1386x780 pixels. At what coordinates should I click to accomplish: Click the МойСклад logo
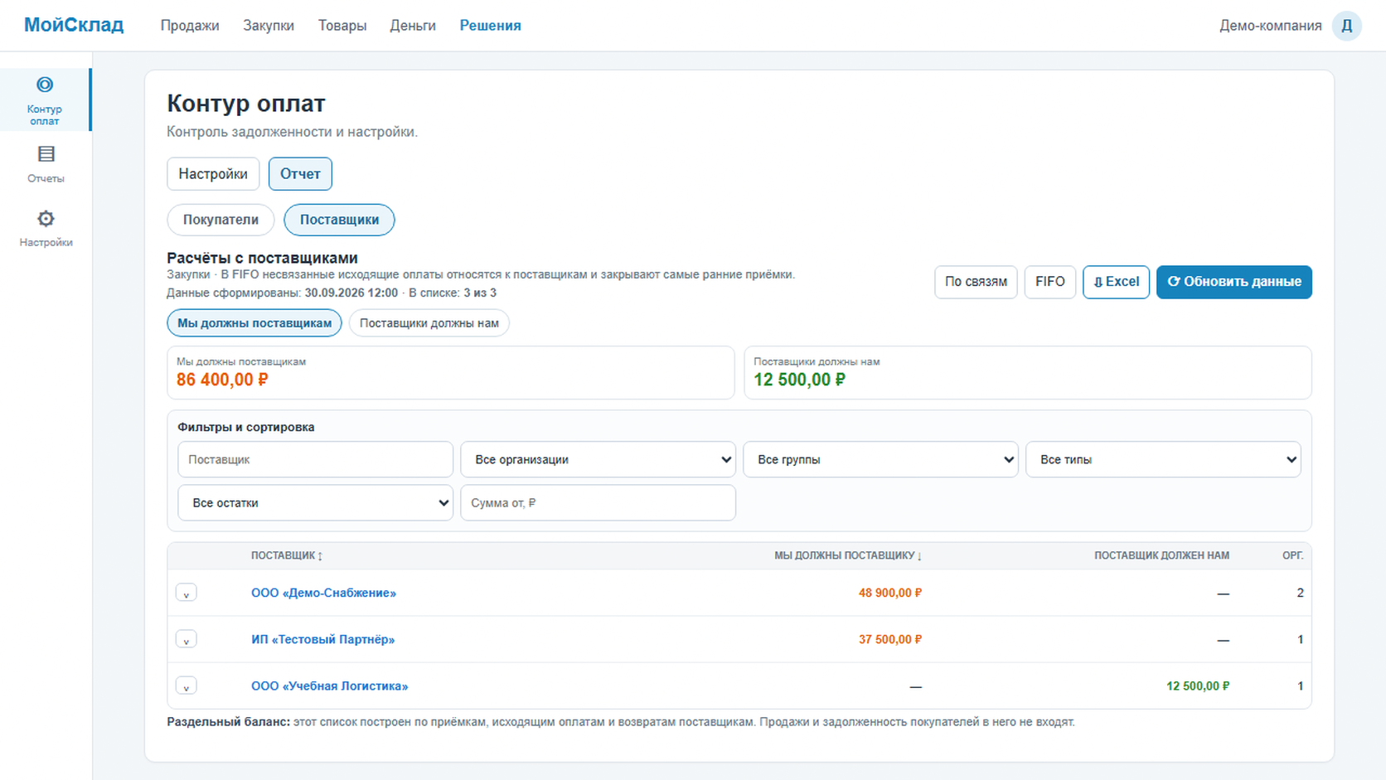click(74, 25)
